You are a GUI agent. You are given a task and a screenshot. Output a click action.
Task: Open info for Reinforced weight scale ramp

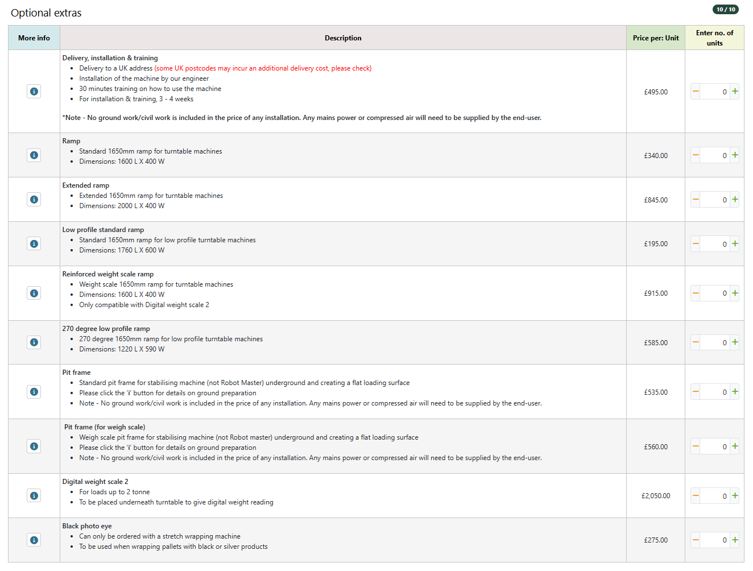[34, 293]
